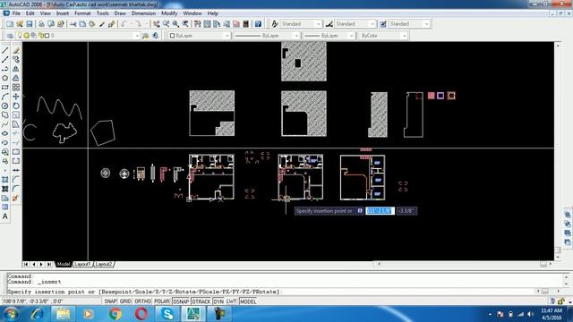Open the ByLayer linetype dropdown
Viewport: 573px width, 322px height.
point(296,36)
